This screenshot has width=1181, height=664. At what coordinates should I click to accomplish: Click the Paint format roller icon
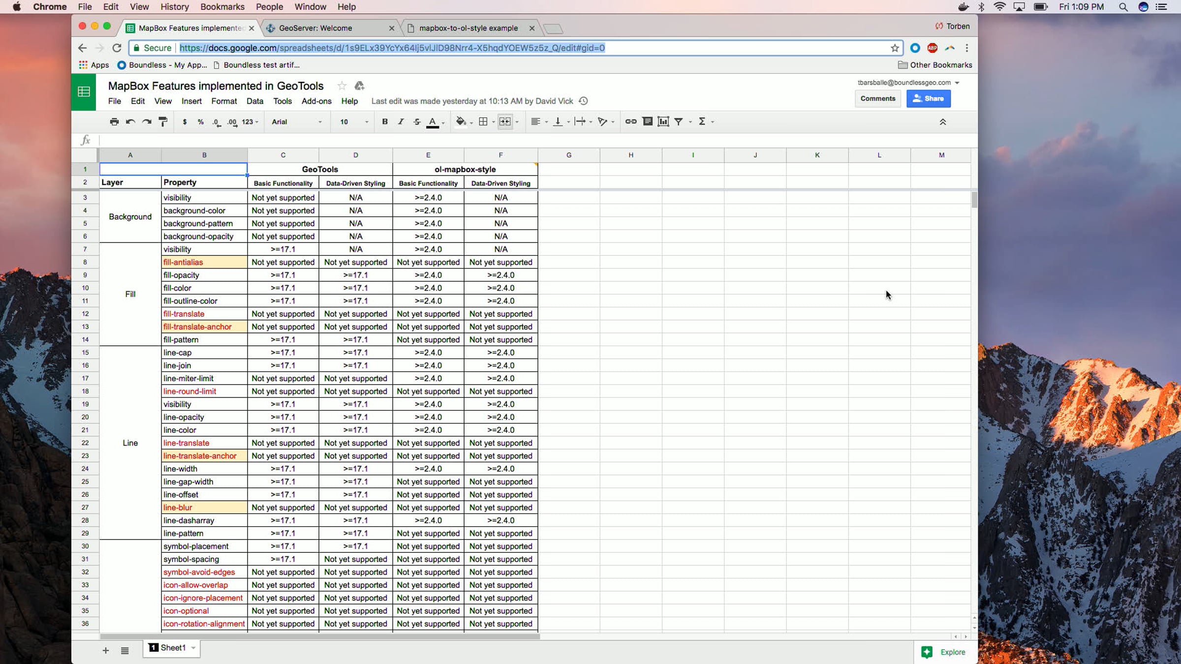click(x=163, y=121)
